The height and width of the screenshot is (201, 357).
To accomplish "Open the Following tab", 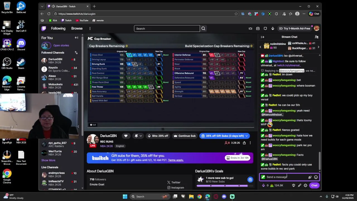I will (x=58, y=28).
